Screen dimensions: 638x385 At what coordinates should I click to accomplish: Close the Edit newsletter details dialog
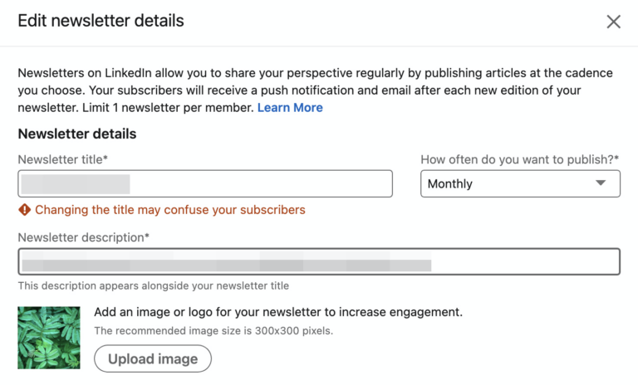point(613,22)
